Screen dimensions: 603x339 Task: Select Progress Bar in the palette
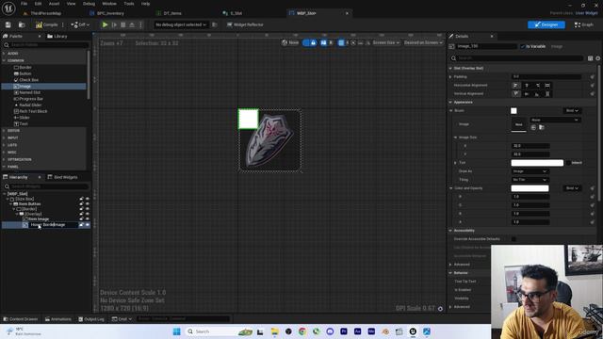click(31, 99)
